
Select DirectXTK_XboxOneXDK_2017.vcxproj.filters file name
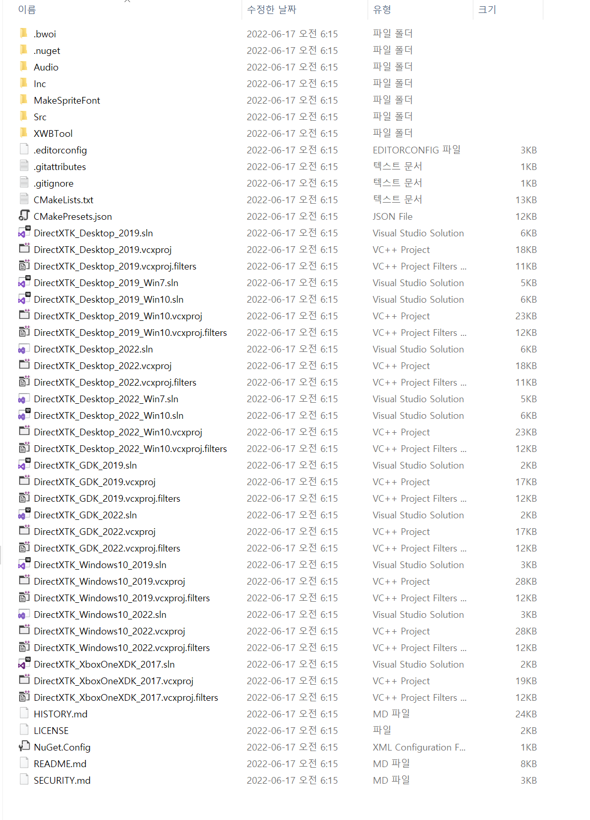(x=126, y=698)
